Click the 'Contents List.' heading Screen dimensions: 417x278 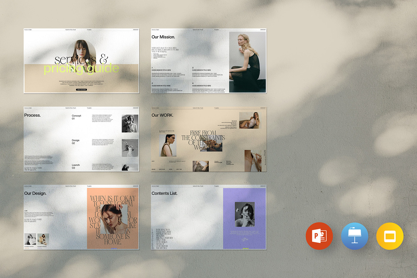tap(164, 193)
